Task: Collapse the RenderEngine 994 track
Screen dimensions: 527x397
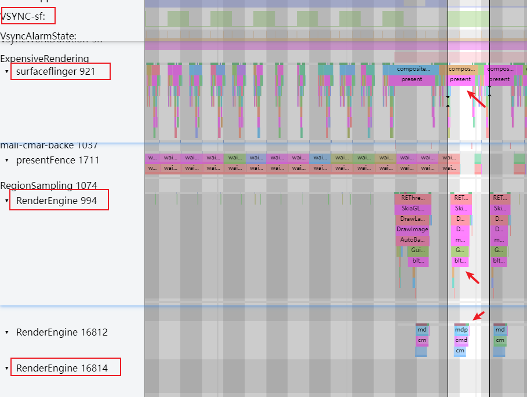Action: (7, 201)
